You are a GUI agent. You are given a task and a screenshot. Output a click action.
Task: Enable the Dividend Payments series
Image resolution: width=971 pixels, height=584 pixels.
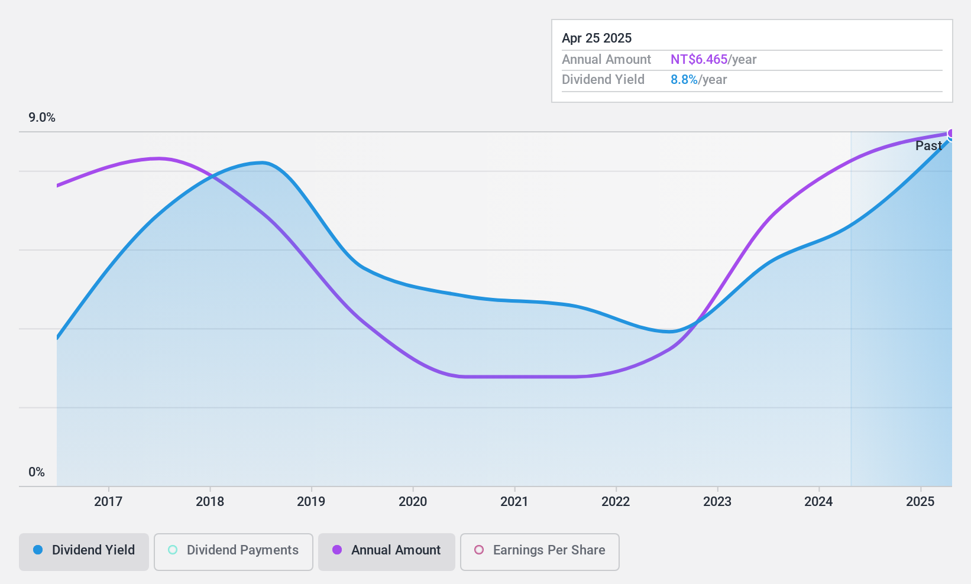(x=234, y=552)
